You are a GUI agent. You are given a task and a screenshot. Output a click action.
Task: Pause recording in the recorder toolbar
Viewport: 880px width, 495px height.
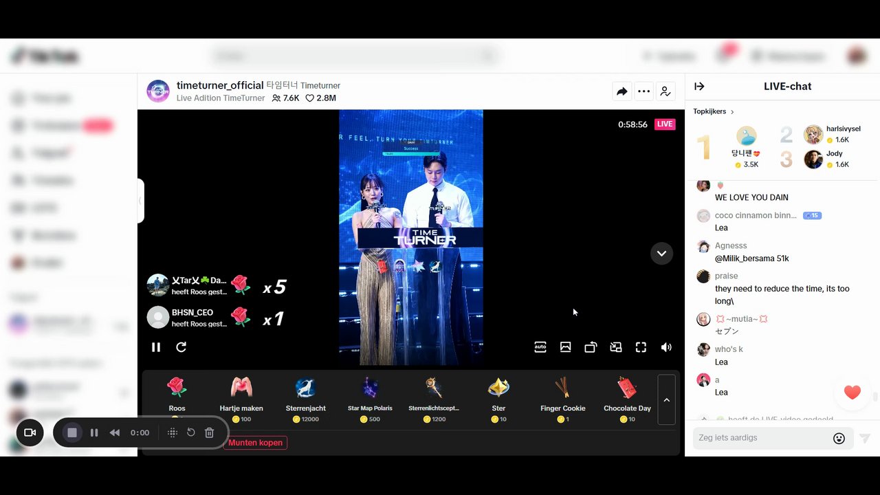coord(94,432)
